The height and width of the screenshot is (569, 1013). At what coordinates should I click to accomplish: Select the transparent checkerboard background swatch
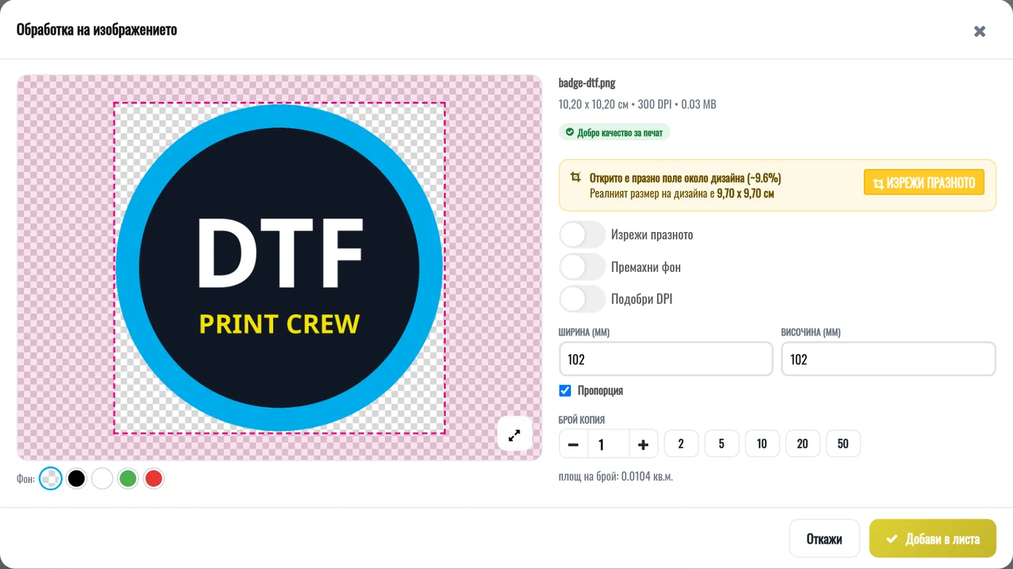(x=51, y=479)
